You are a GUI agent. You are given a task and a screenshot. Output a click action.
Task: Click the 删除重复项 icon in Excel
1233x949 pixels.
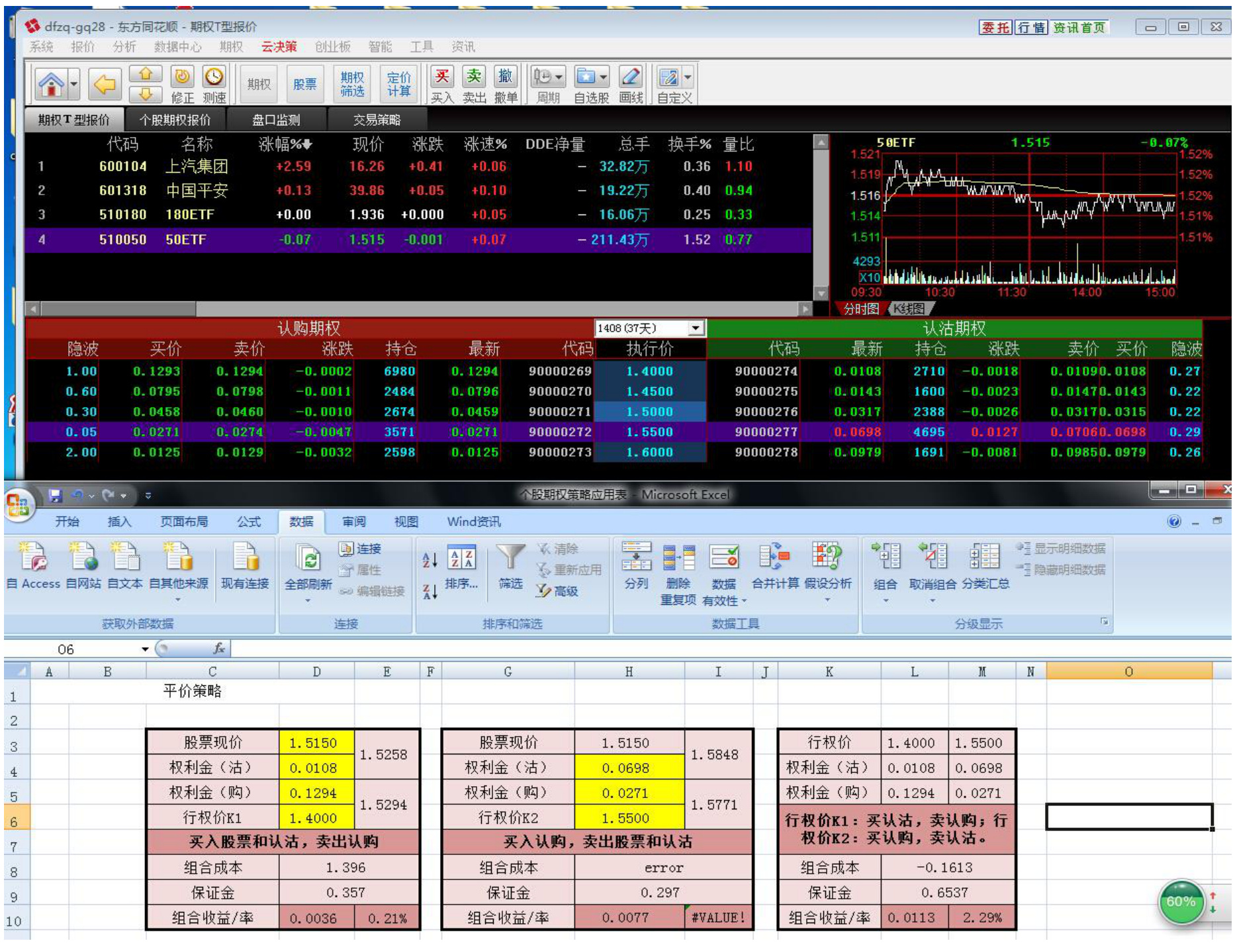(x=678, y=561)
